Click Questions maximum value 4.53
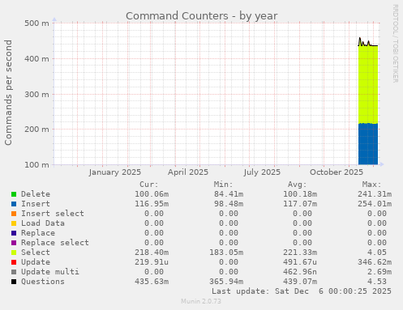Screen dimensions: 403x310 click(x=377, y=282)
